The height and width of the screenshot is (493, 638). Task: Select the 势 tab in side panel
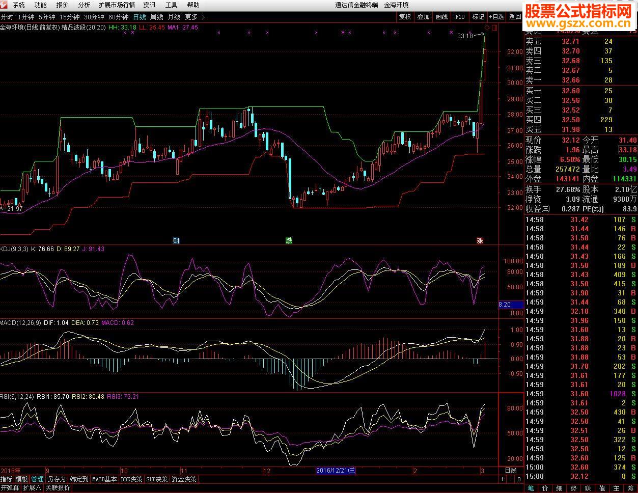click(x=573, y=488)
